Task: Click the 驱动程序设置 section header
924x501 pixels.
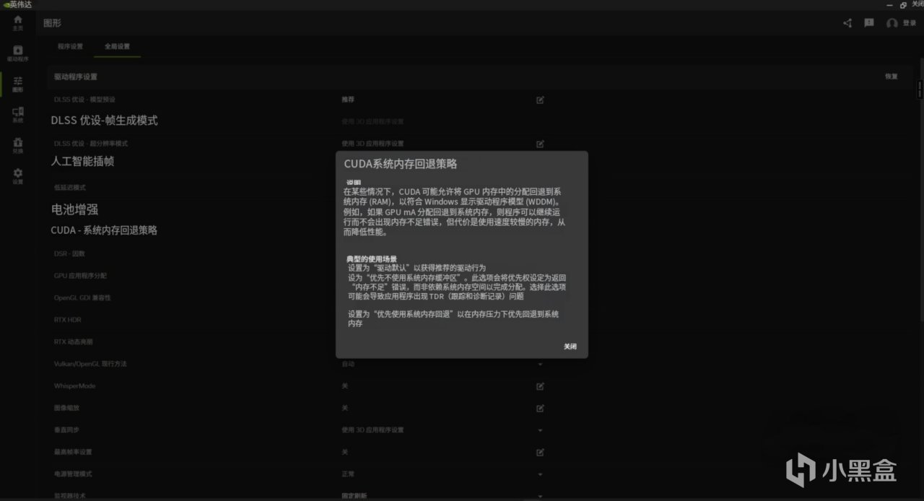Action: tap(75, 77)
